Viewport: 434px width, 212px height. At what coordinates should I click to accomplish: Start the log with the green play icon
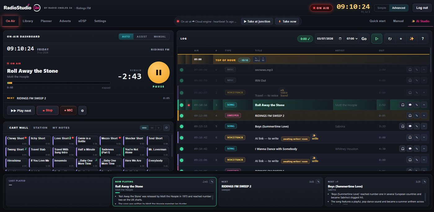tap(377, 39)
